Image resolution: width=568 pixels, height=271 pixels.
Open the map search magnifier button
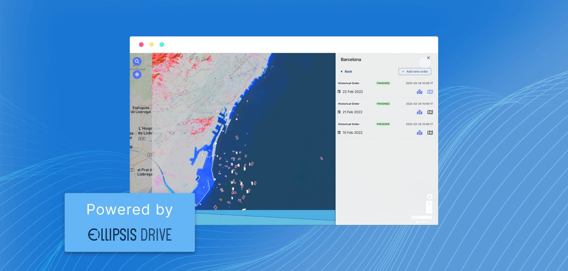point(137,61)
